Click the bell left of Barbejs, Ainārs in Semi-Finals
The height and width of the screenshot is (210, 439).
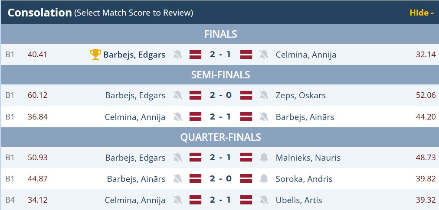[264, 117]
